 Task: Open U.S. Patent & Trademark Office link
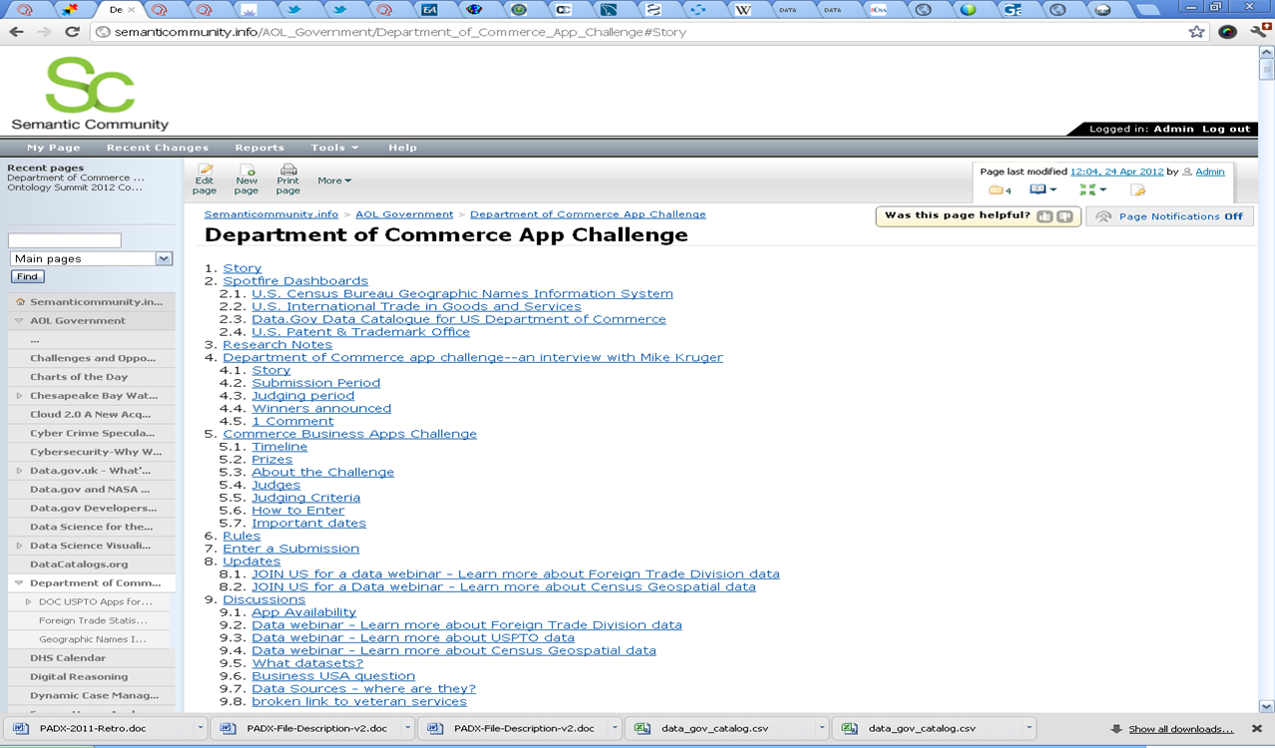[360, 332]
